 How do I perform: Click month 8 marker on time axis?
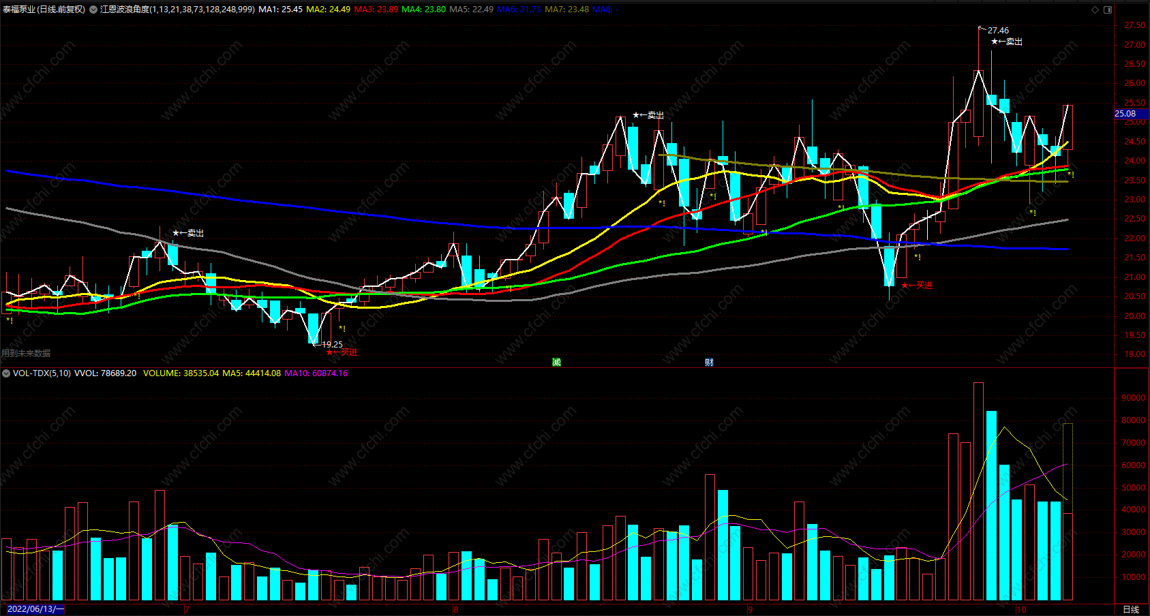tap(455, 609)
